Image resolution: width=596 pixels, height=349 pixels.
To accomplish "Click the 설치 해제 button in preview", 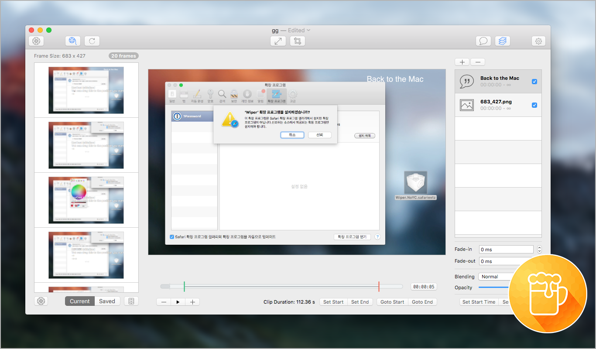I will [x=364, y=136].
